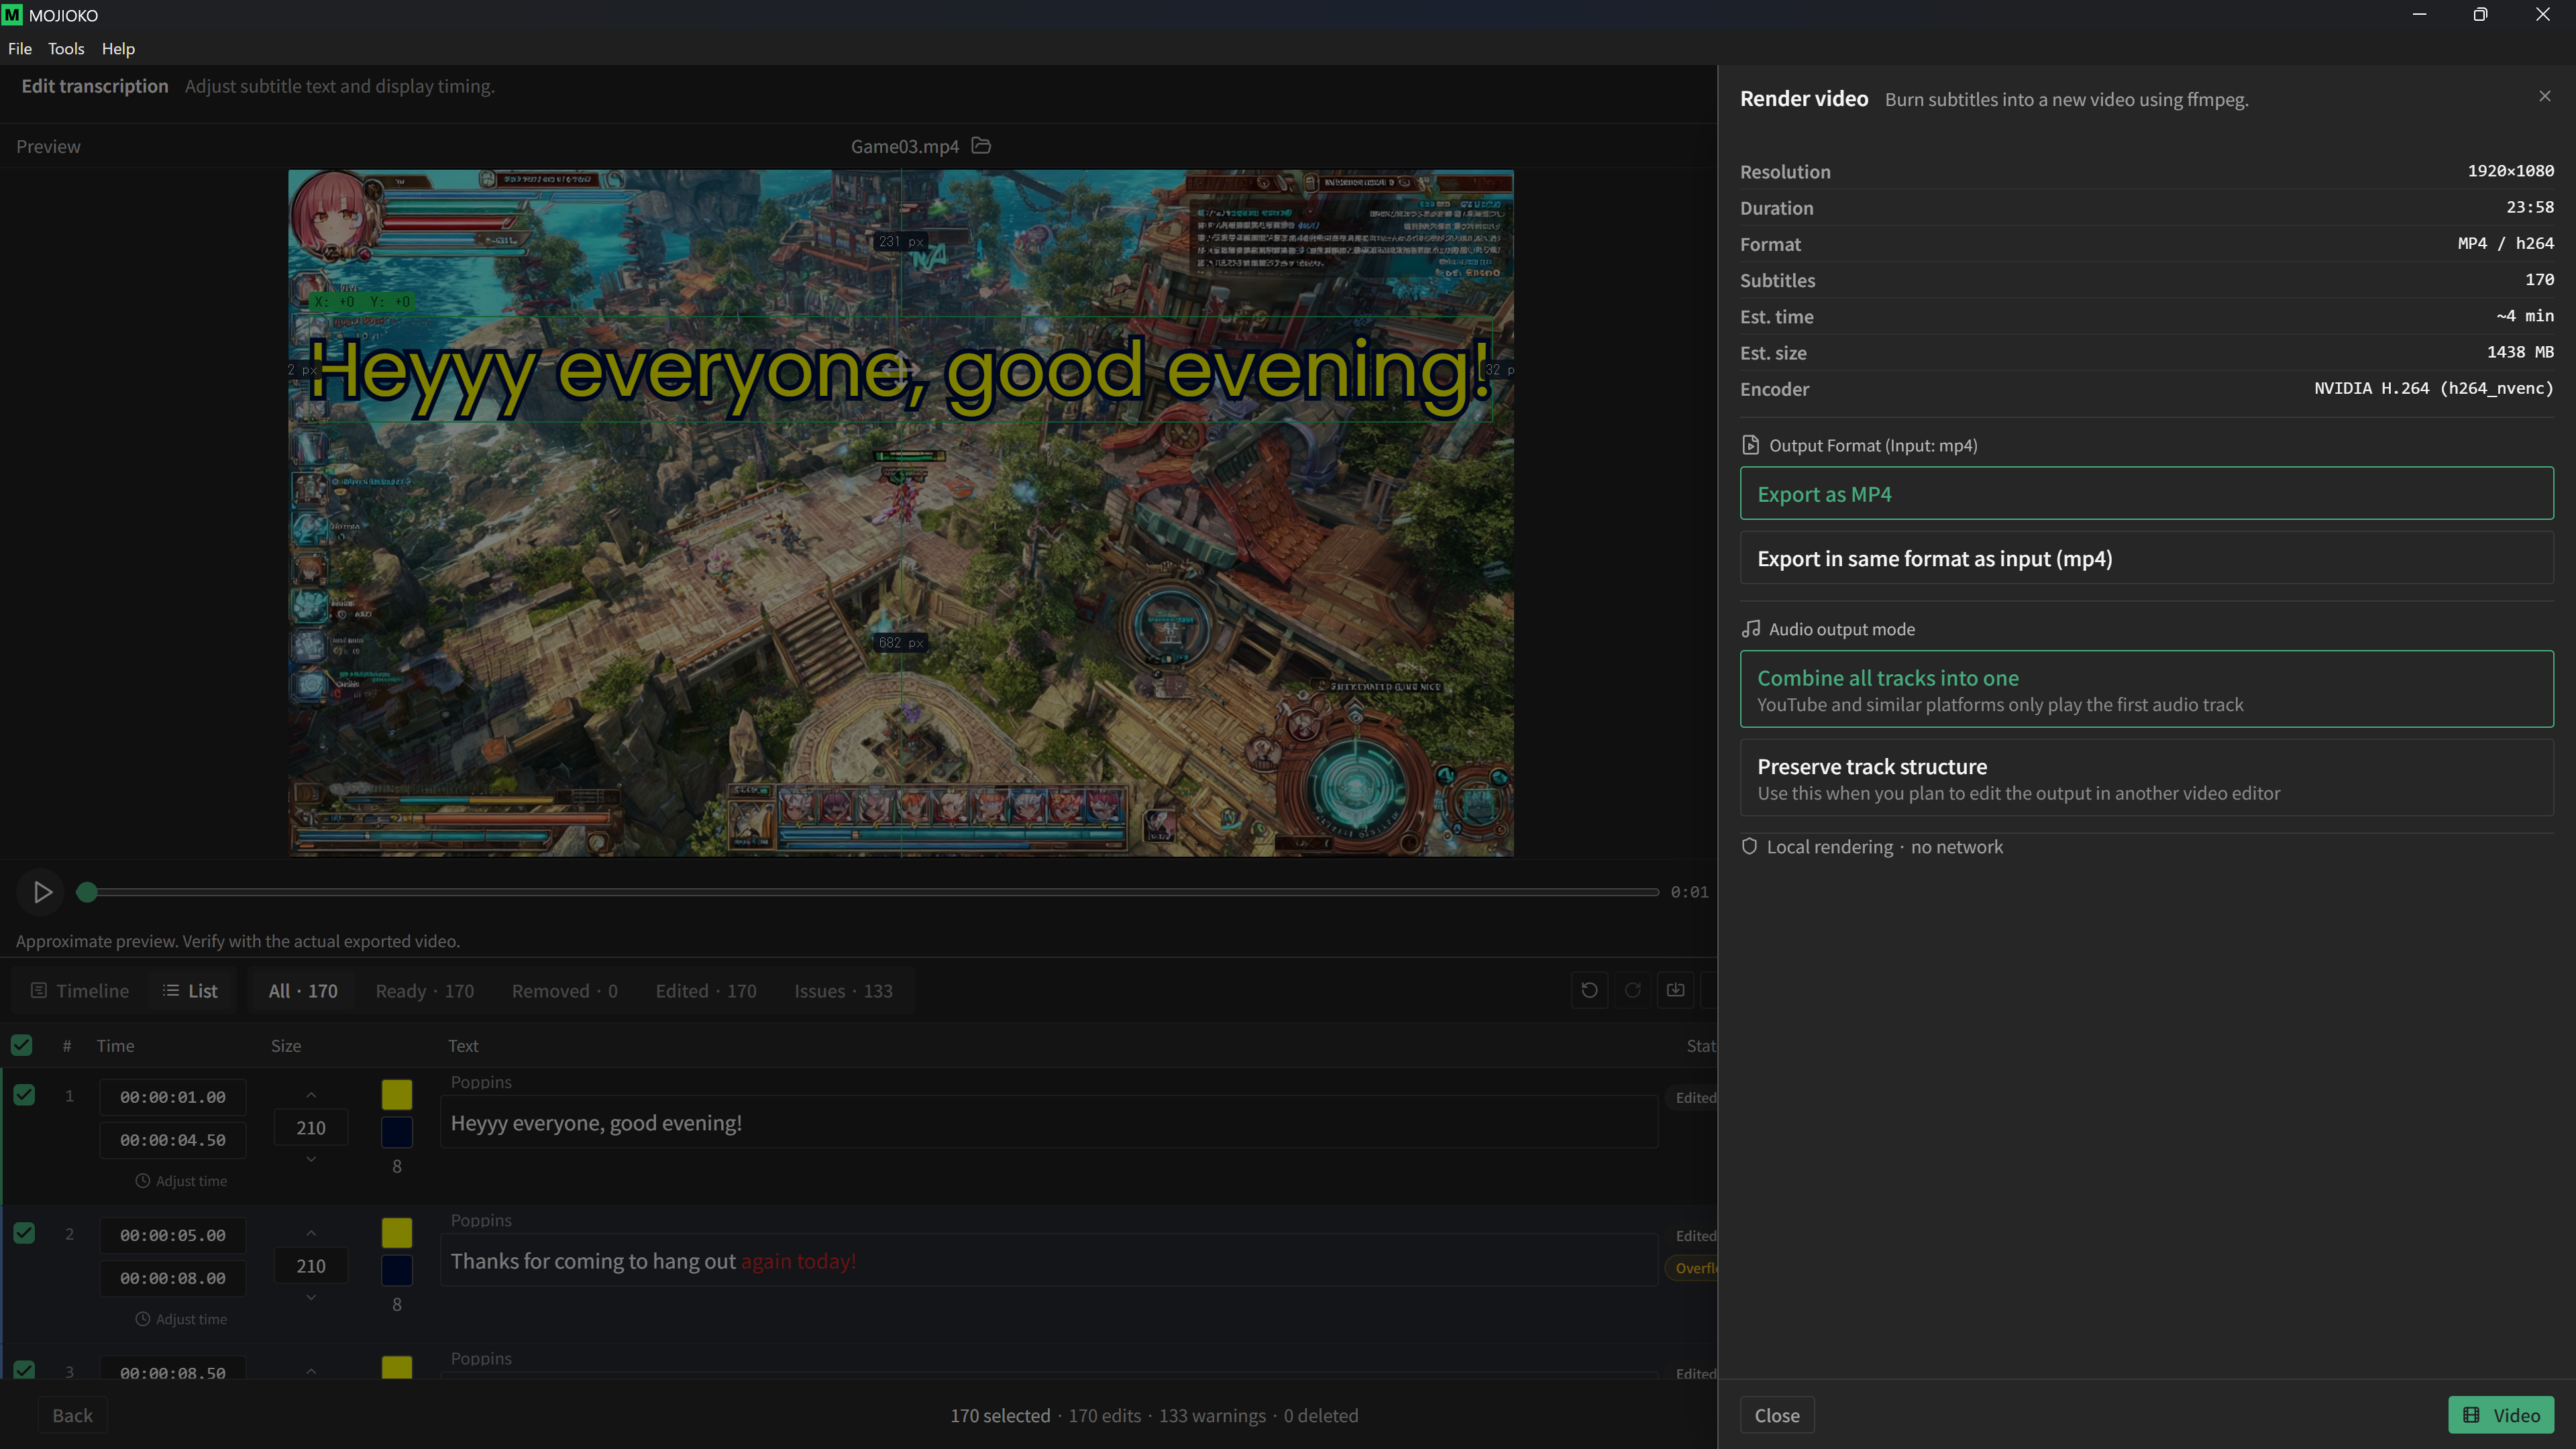Click the redo icon in list toolbar
Image resolution: width=2576 pixels, height=1449 pixels.
(1632, 990)
